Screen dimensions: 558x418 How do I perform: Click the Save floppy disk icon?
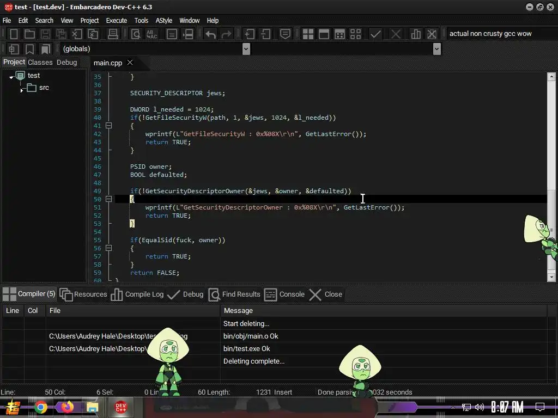coord(45,34)
